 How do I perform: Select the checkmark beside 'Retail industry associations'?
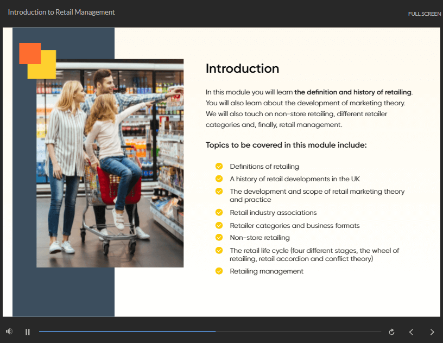(219, 212)
